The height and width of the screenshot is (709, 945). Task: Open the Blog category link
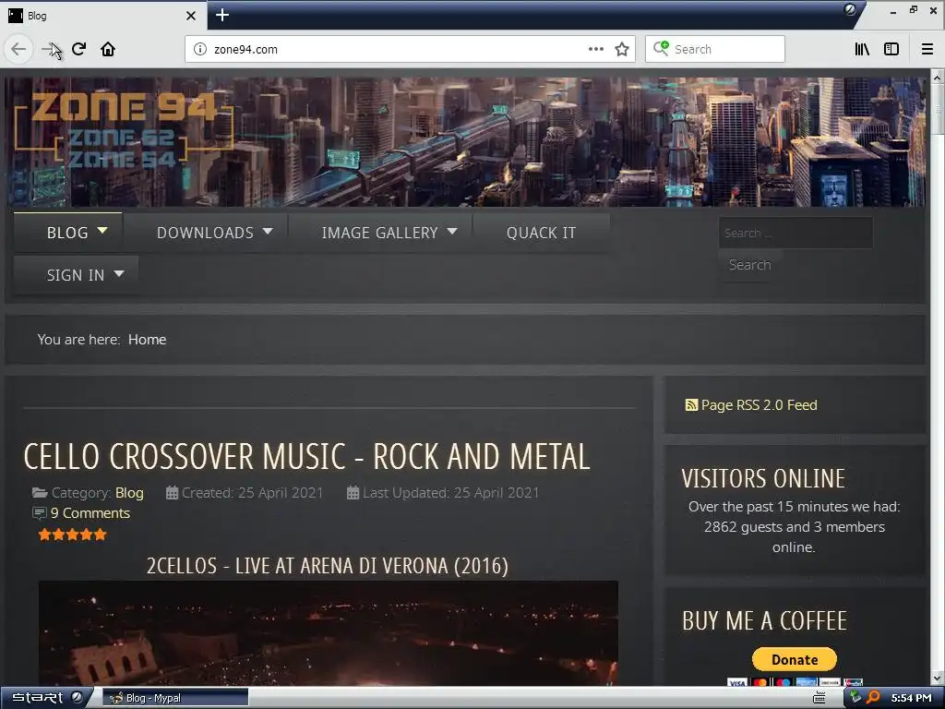click(129, 493)
